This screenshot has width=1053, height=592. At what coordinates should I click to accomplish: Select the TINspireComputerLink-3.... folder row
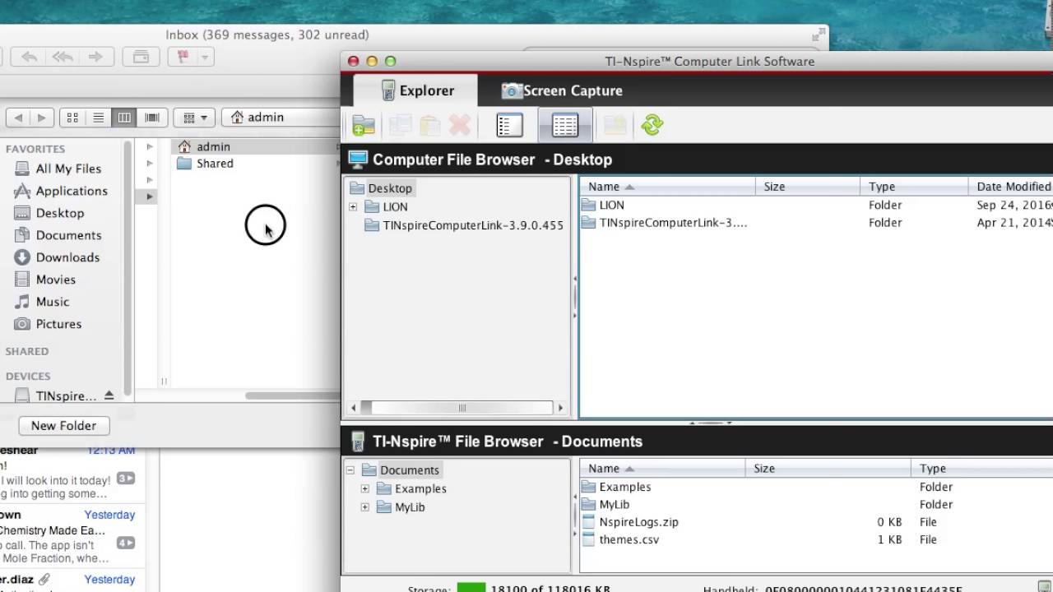coord(814,223)
